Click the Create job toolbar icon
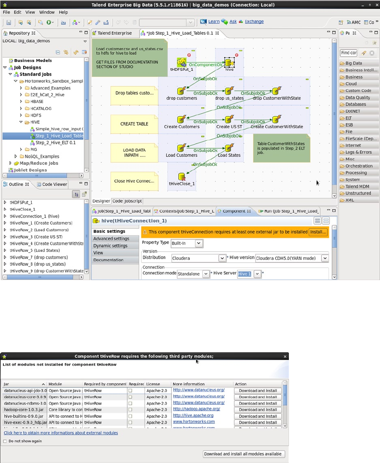 pos(75,22)
